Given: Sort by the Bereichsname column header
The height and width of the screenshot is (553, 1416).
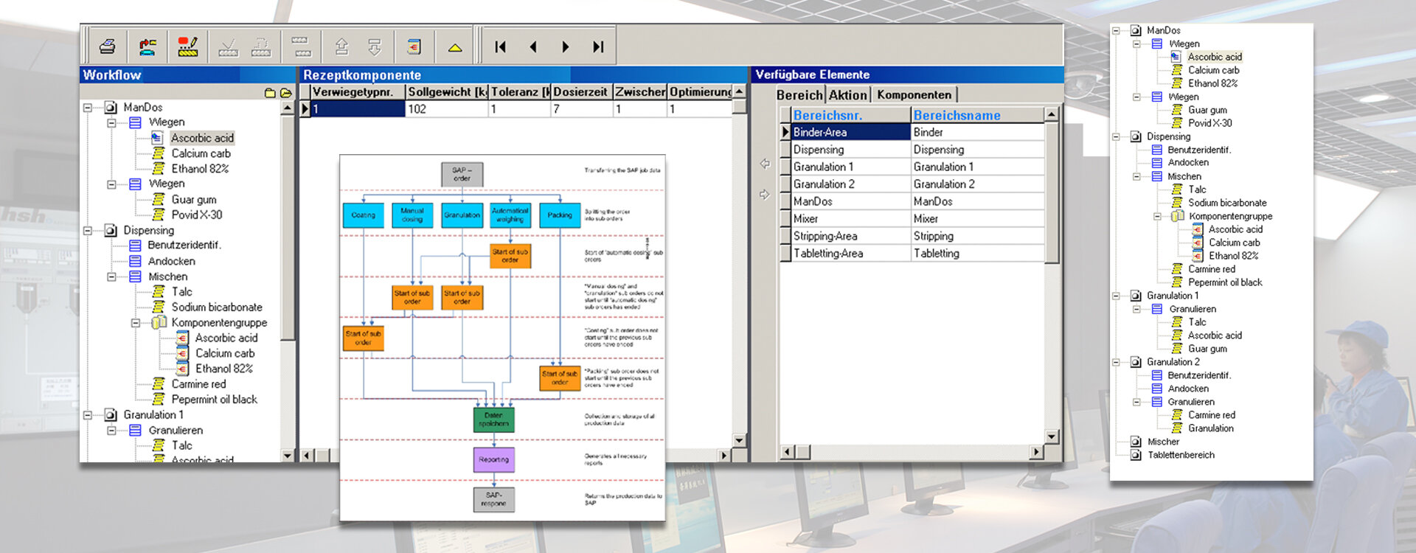Looking at the screenshot, I should (978, 115).
